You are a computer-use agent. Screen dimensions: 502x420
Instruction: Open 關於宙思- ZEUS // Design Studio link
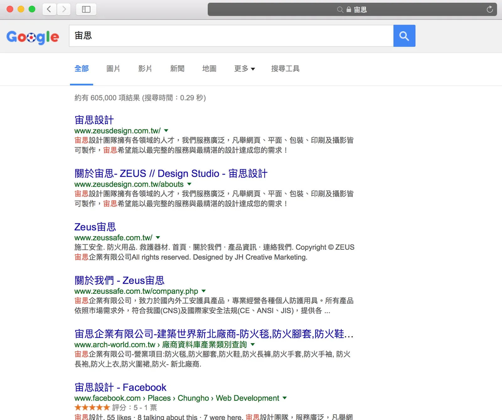click(171, 173)
